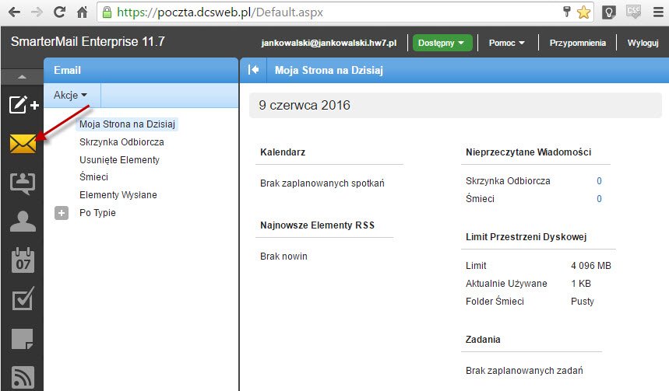Open Usunięte Elementy folder
Image resolution: width=669 pixels, height=391 pixels.
pyautogui.click(x=119, y=159)
